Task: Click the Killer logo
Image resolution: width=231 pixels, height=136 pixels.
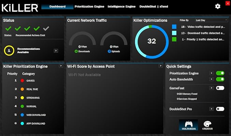Action: pyautogui.click(x=20, y=8)
